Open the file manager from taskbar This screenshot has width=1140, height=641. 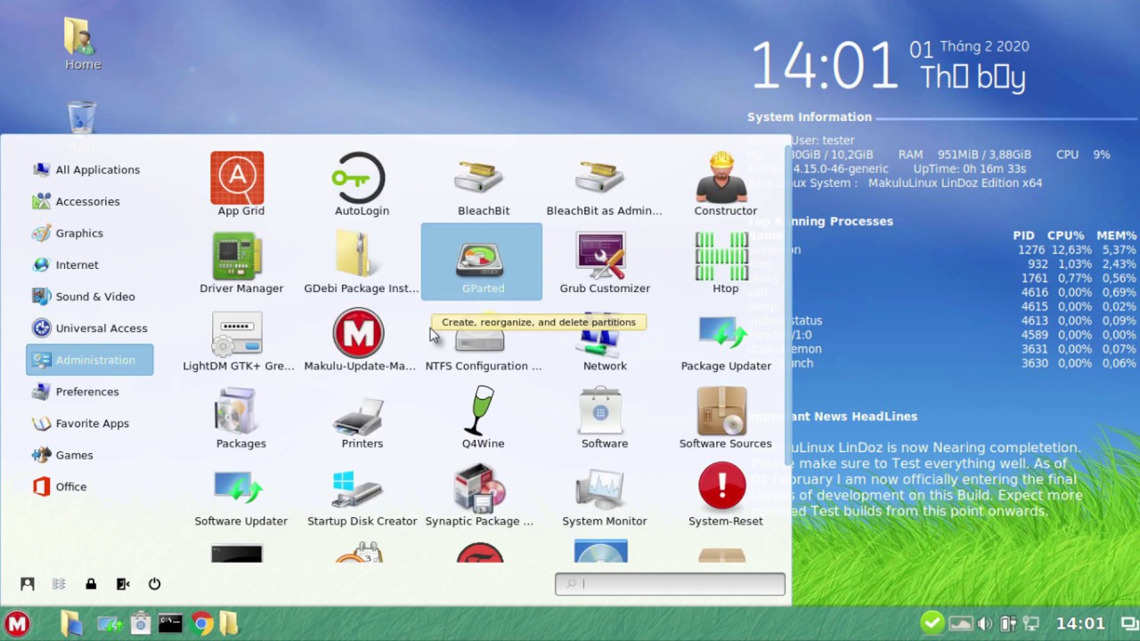pos(71,623)
